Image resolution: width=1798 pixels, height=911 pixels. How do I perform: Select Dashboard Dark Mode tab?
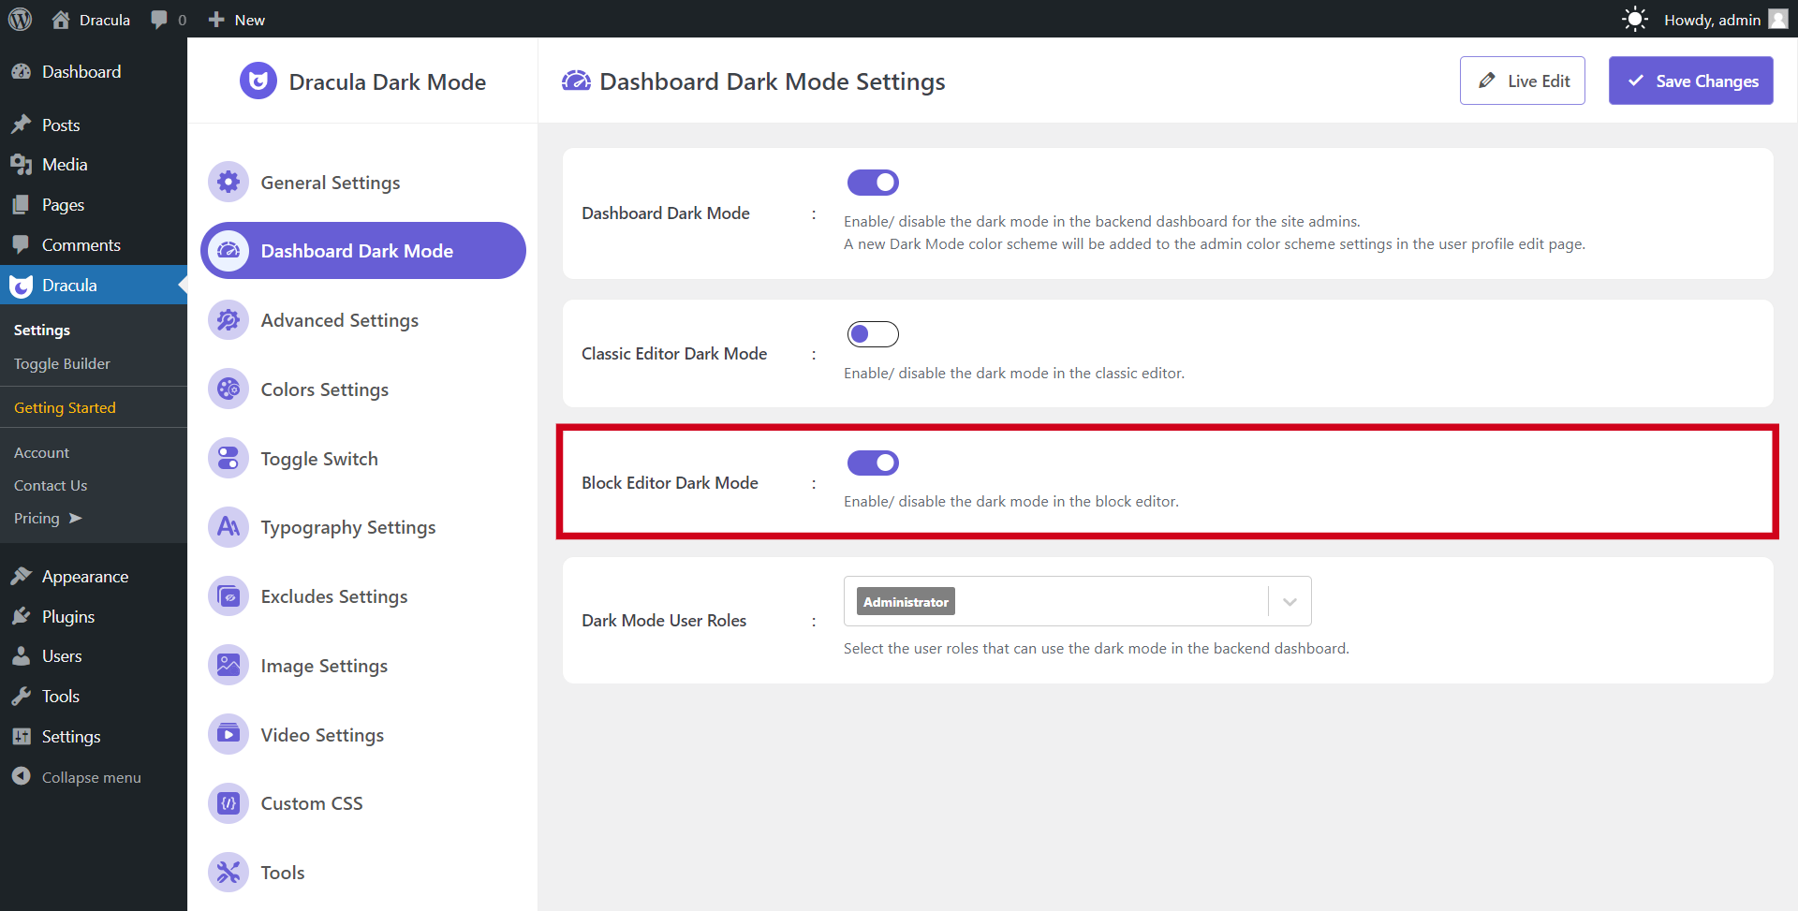pos(363,251)
